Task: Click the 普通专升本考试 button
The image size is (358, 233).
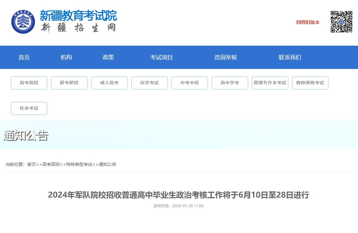Action: [x=270, y=83]
